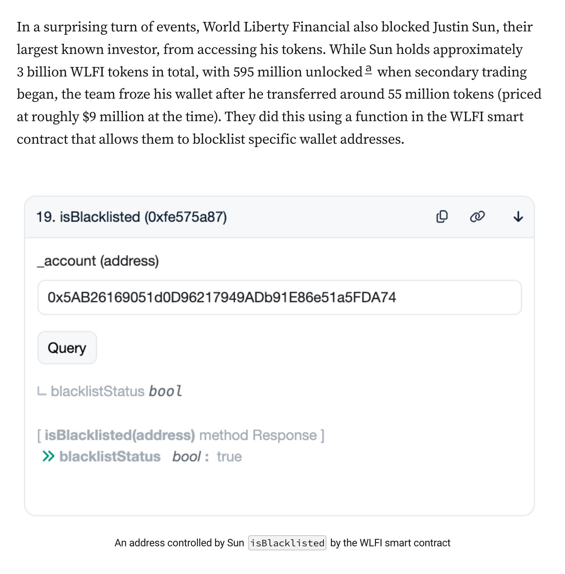Click the permalink chain icon
The height and width of the screenshot is (574, 565).
point(477,216)
